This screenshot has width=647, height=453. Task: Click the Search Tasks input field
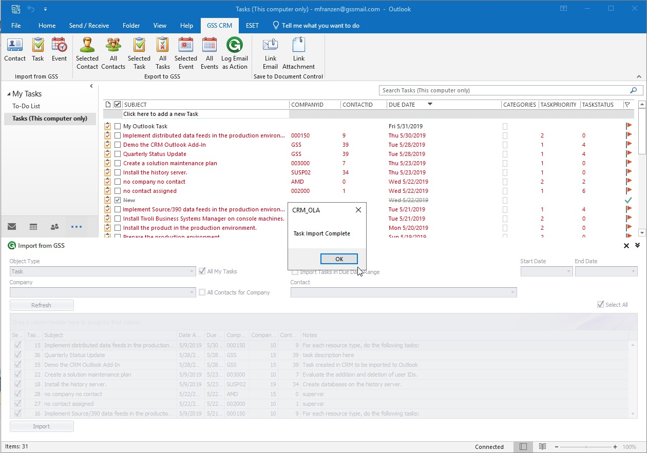coord(503,90)
